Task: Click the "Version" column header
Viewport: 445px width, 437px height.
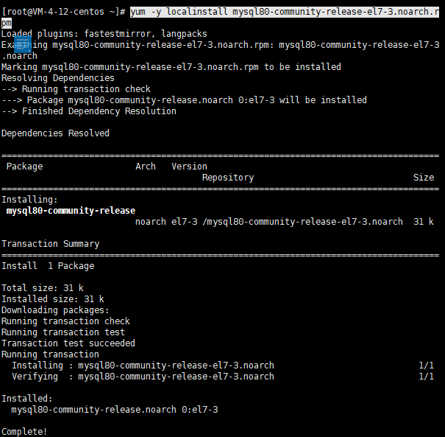Action: coord(189,167)
